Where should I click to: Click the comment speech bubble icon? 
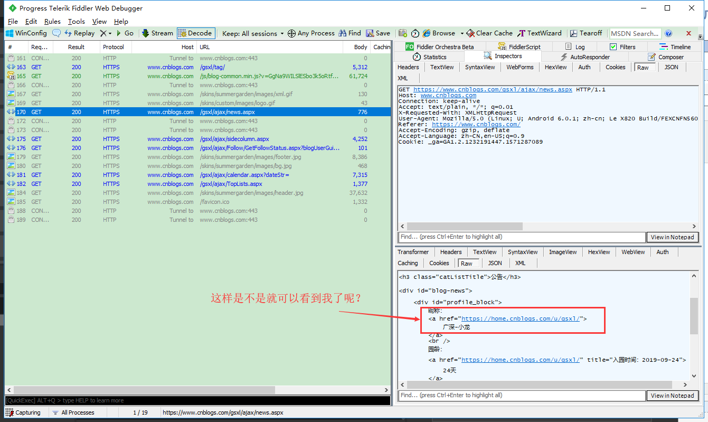coord(56,33)
